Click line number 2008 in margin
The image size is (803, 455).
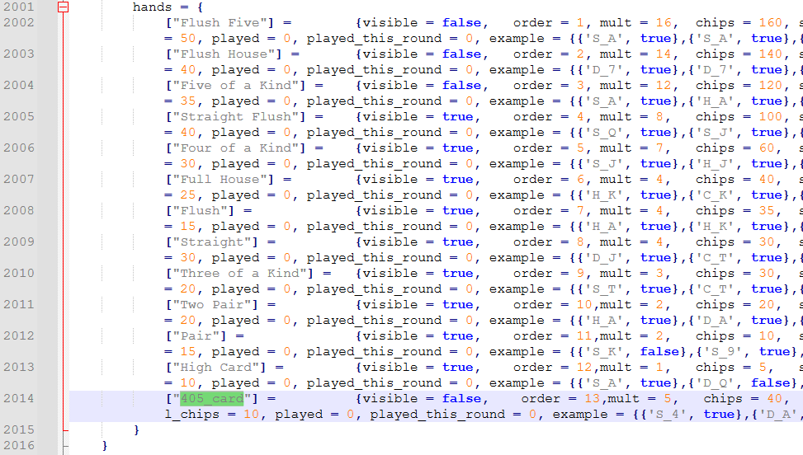point(18,211)
